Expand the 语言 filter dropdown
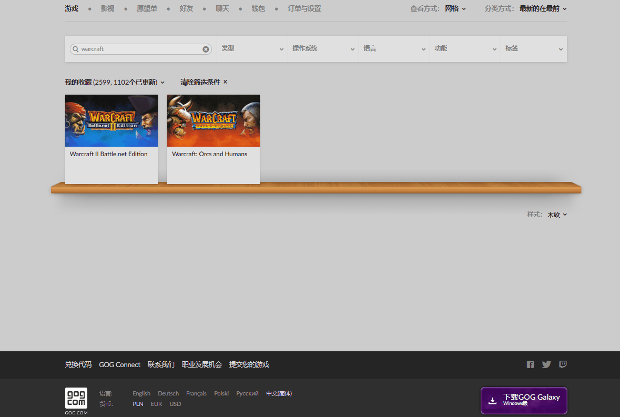The height and width of the screenshot is (417, 620). (394, 49)
